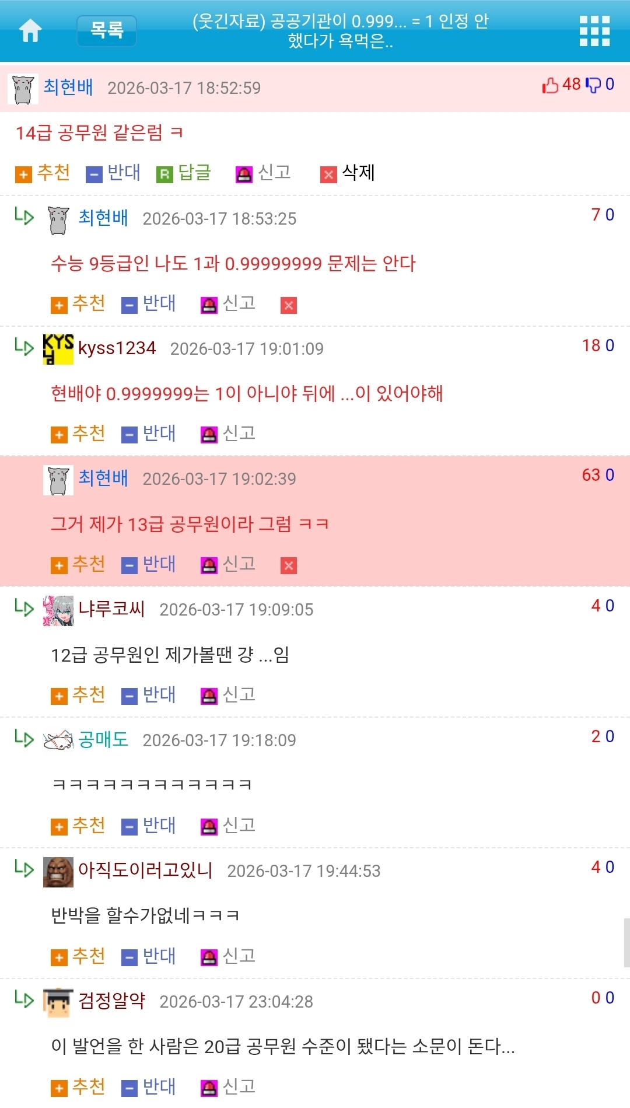The height and width of the screenshot is (1108, 630).
Task: Click kyss1234's yellow avatar thumbnail
Action: point(58,349)
